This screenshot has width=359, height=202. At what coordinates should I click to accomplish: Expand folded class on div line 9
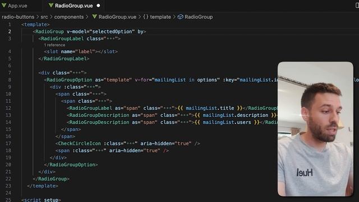[91, 87]
